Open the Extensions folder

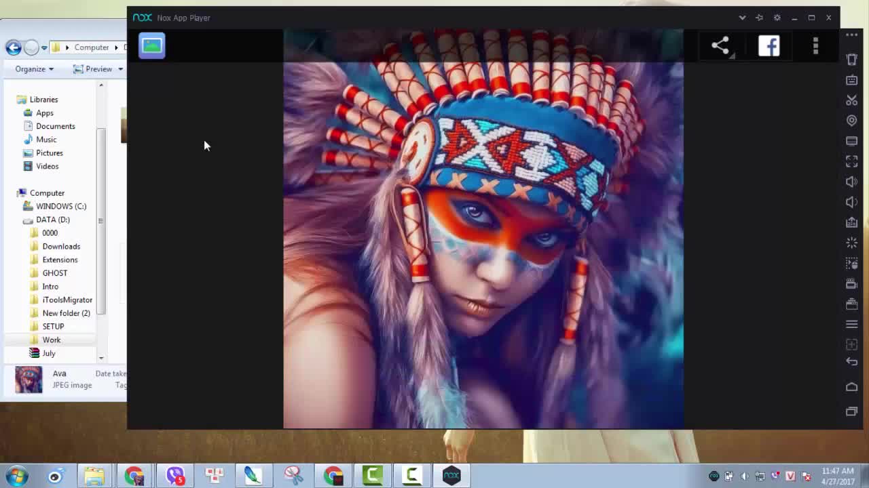(60, 260)
